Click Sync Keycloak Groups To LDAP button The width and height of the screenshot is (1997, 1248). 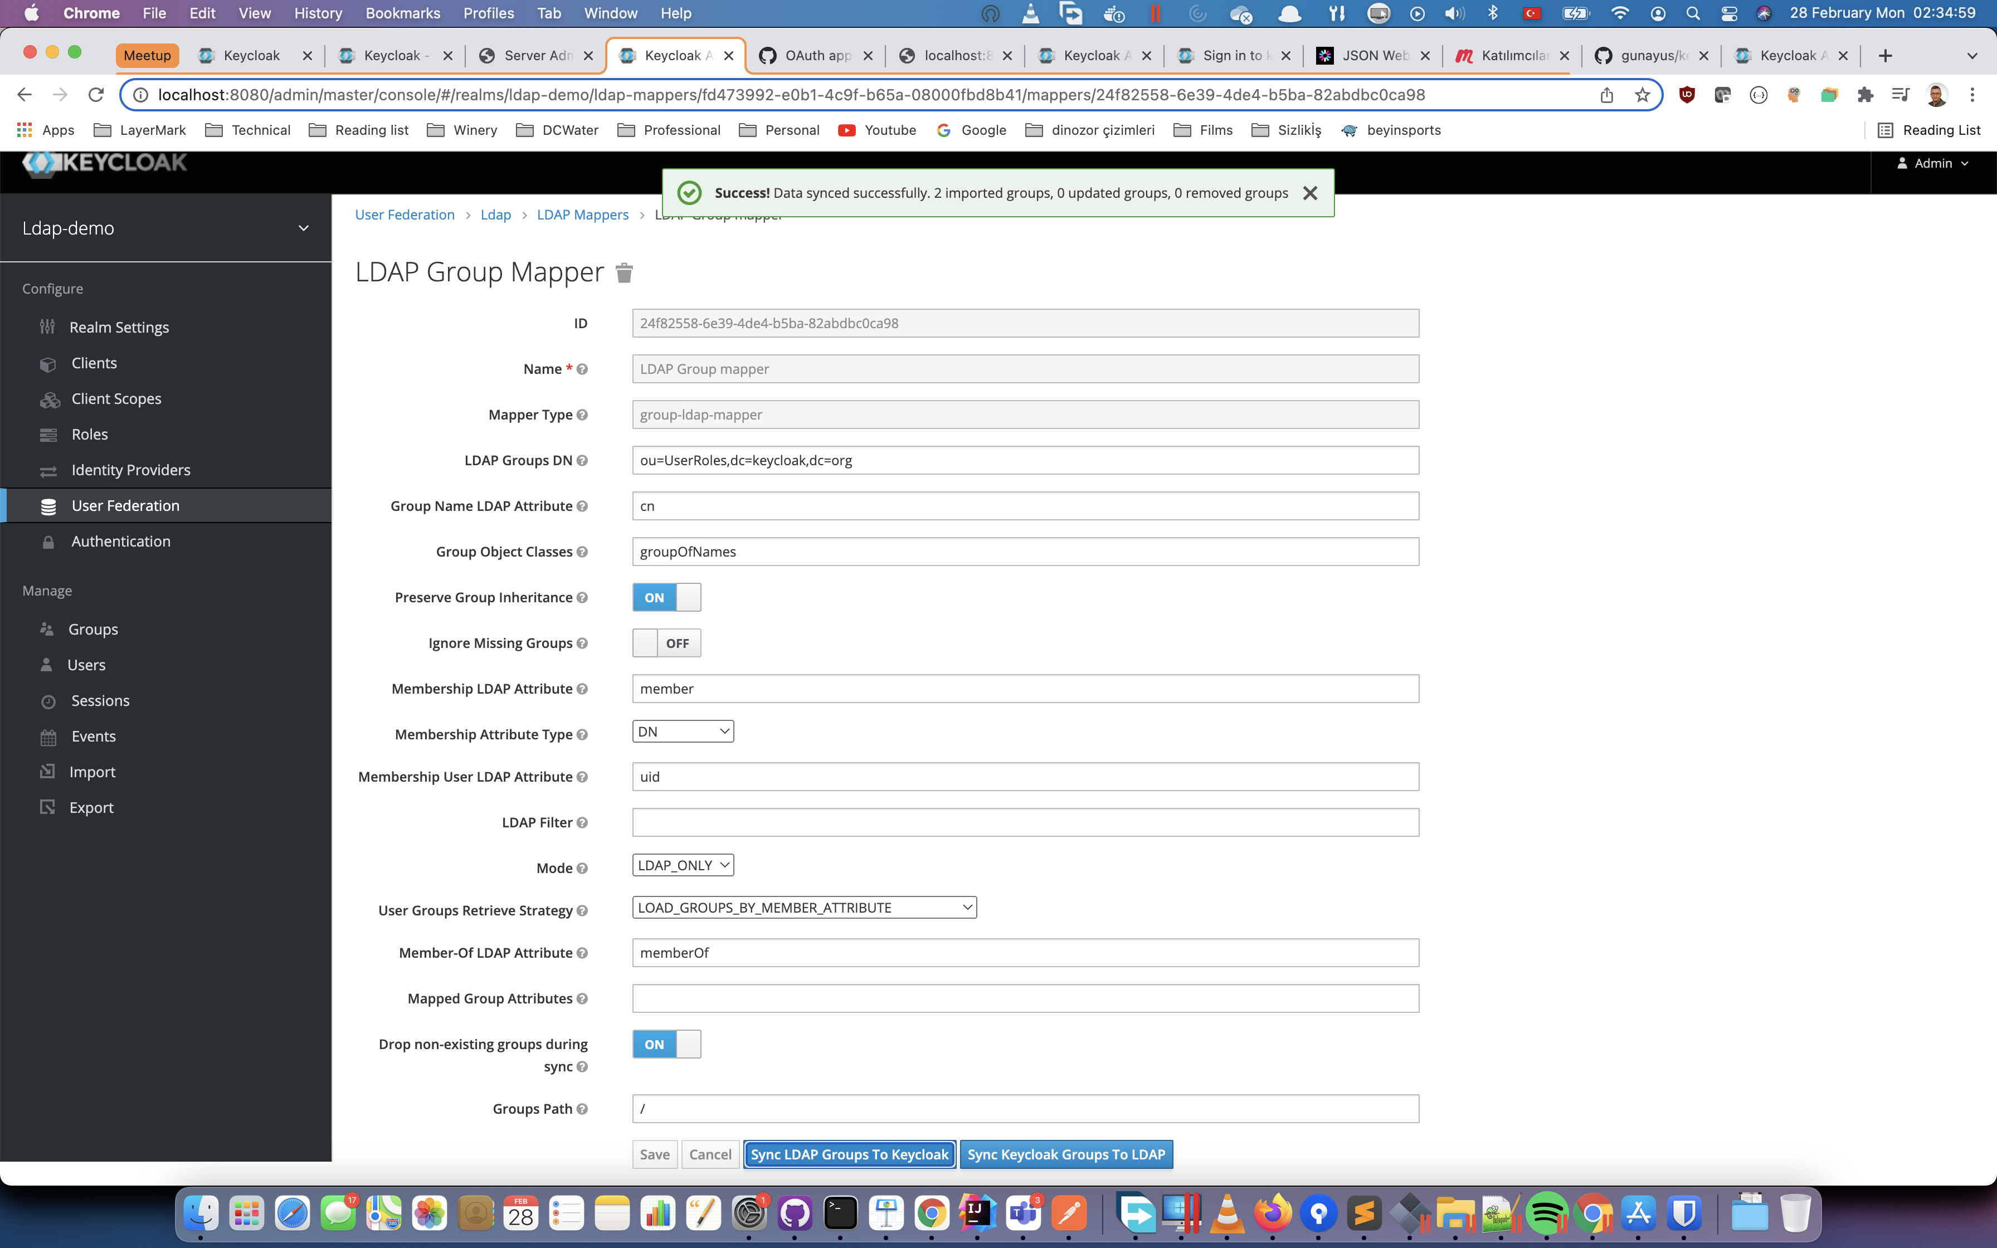[1065, 1154]
